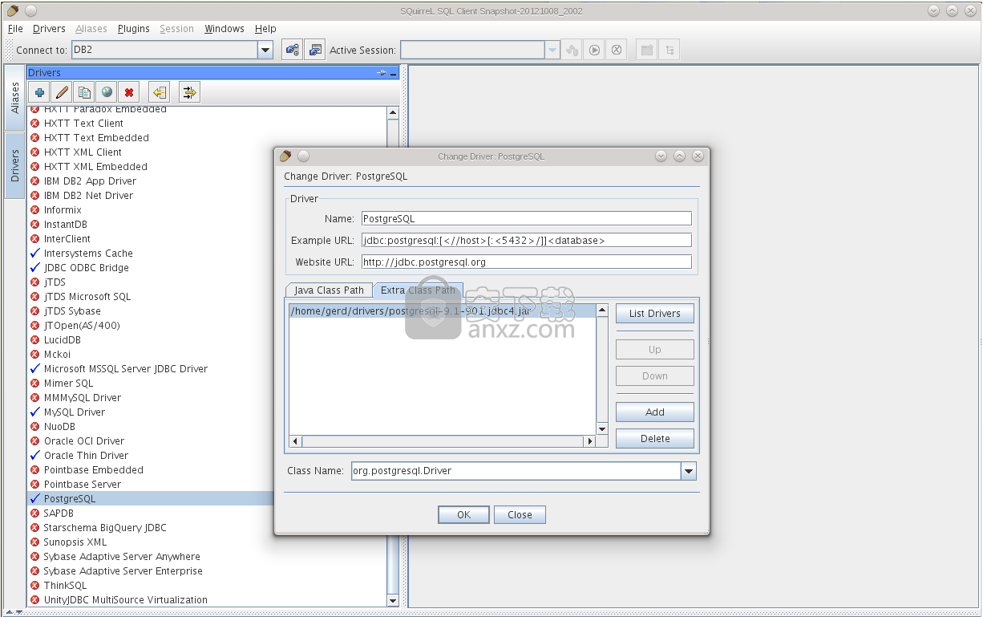Click the red delete driver icon
Viewport: 983px width, 617px height.
[129, 92]
